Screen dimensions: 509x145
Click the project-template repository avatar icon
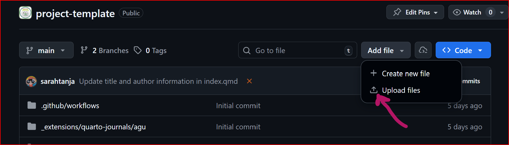tap(25, 13)
